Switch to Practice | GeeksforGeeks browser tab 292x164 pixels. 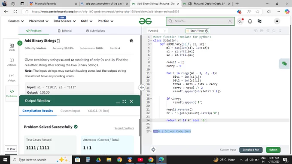click(x=207, y=3)
